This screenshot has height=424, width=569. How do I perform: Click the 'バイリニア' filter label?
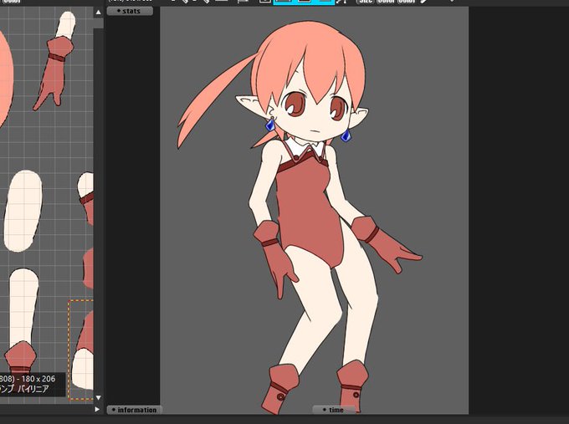point(33,389)
